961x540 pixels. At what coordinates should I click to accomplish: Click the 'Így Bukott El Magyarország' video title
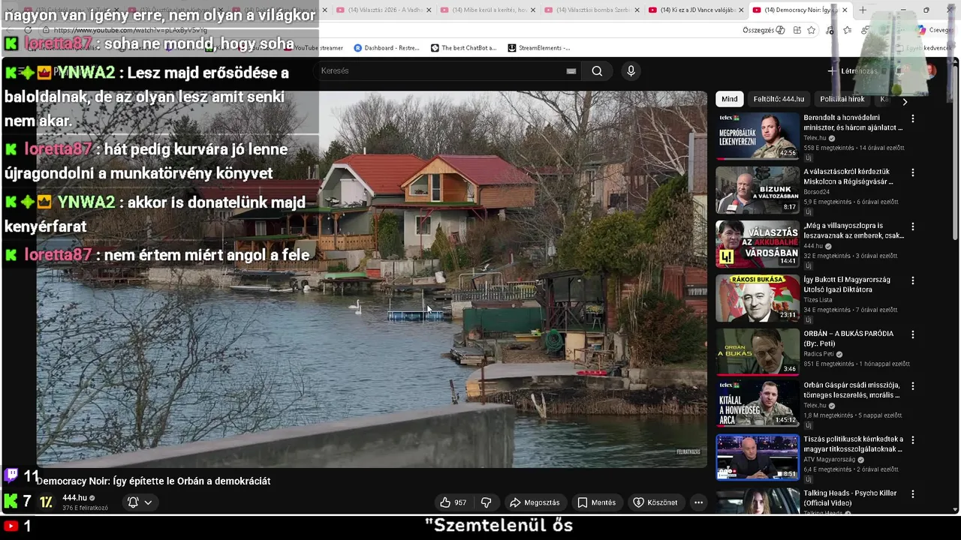(847, 284)
